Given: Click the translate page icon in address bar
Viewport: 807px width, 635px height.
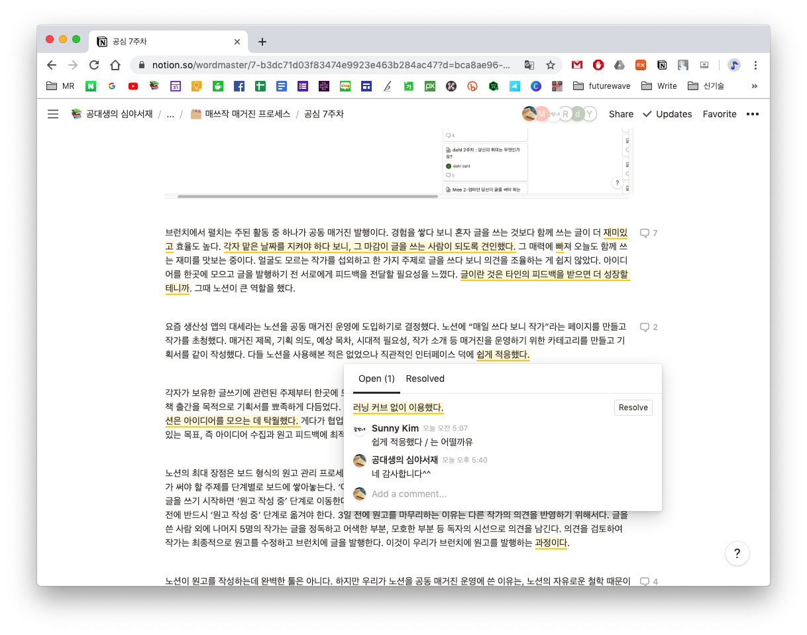Looking at the screenshot, I should click(x=529, y=65).
